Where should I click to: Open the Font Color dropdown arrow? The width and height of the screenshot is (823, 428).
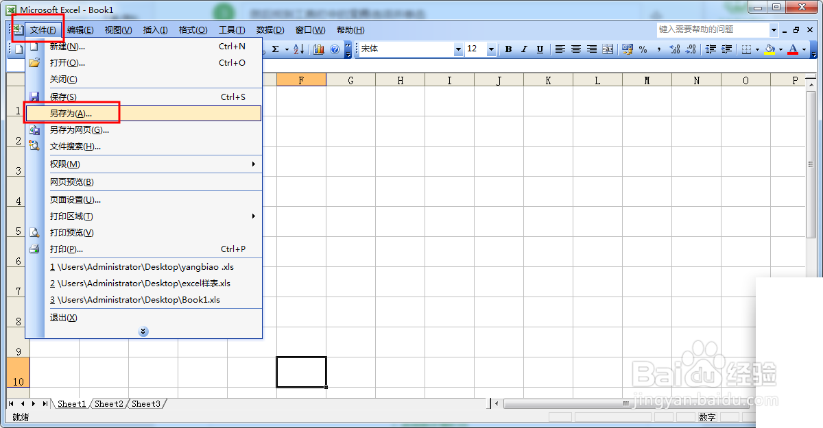point(804,49)
